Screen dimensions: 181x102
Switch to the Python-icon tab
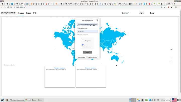pyautogui.click(x=116, y=4)
